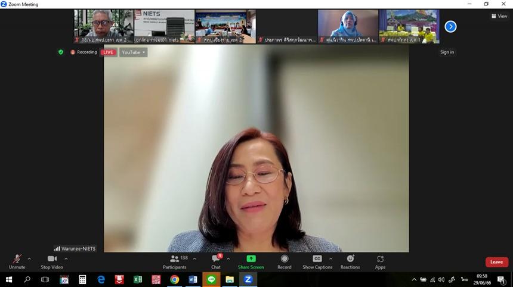Open Excel from the taskbar

click(138, 279)
